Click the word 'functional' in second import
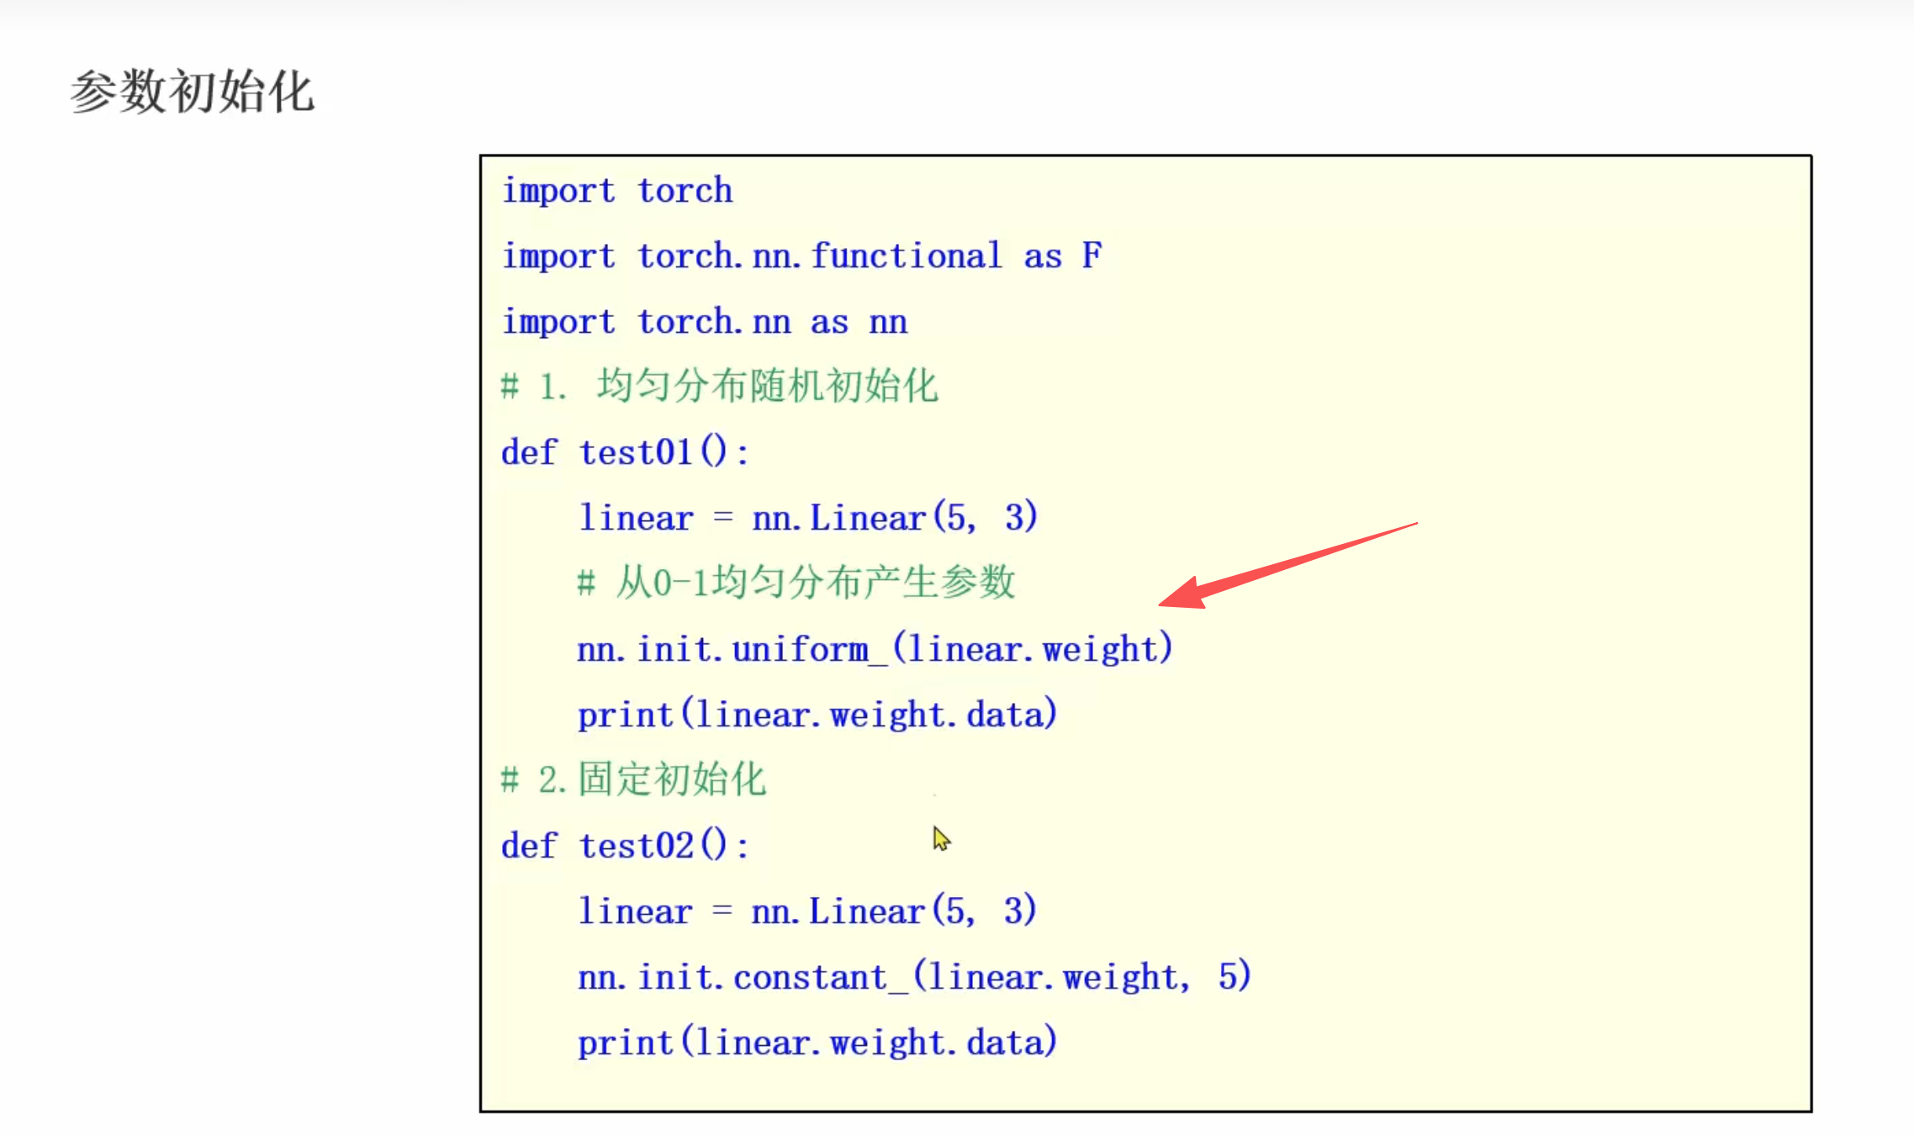The height and width of the screenshot is (1135, 1914). click(x=907, y=256)
